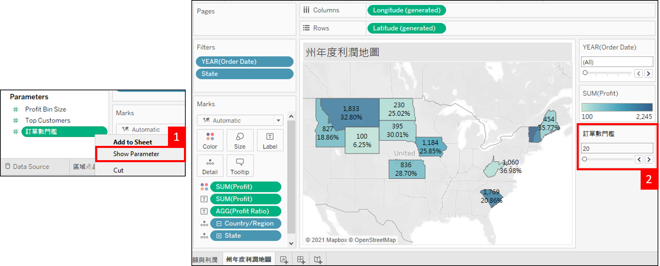
Task: Click the OpenStreetMap attribution link
Action: (375, 240)
